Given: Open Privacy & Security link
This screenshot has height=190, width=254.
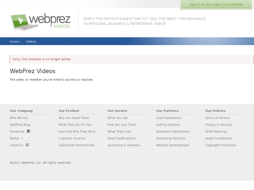Looking at the screenshot, I should click(219, 125).
